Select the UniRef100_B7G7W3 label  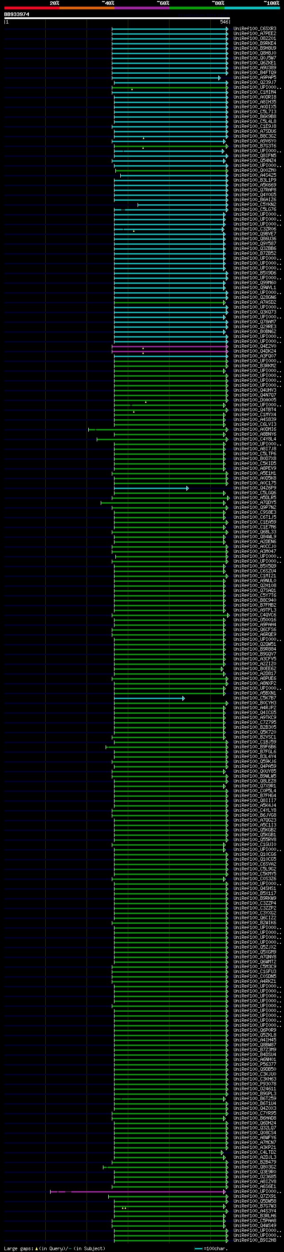click(x=254, y=1206)
